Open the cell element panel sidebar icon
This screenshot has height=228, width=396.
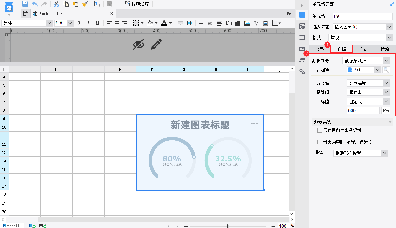(x=302, y=15)
